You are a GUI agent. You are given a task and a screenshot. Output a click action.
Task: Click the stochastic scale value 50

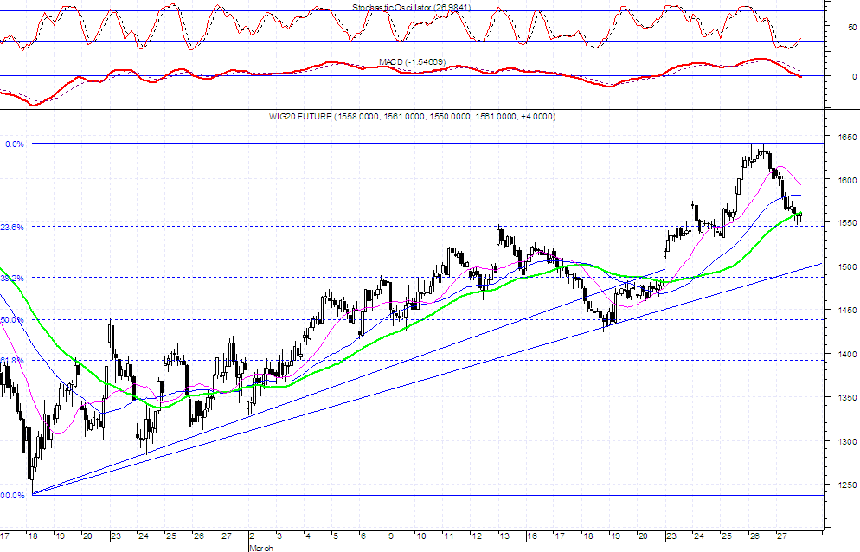[x=852, y=27]
